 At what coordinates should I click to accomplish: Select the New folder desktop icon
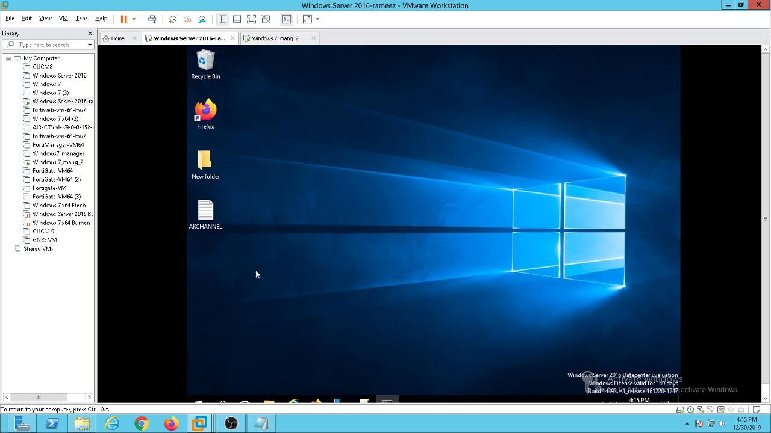205,165
